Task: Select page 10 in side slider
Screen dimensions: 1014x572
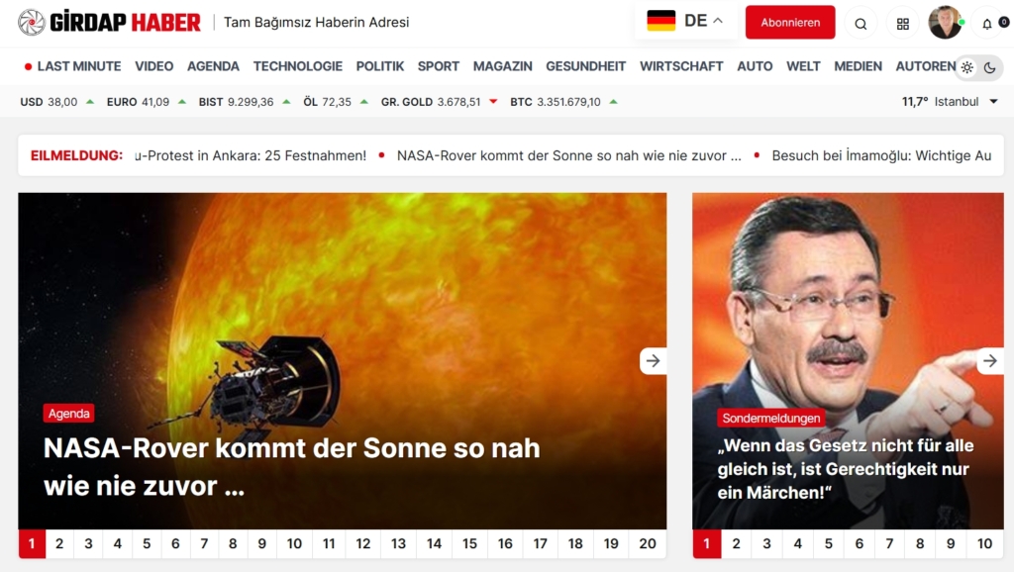Action: 984,543
